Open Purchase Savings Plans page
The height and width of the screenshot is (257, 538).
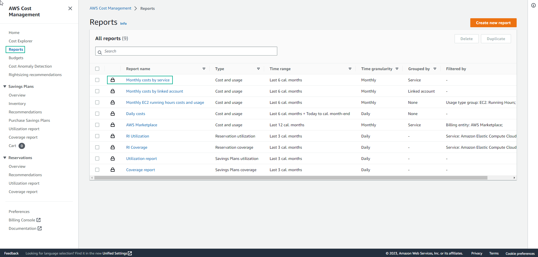(x=29, y=120)
